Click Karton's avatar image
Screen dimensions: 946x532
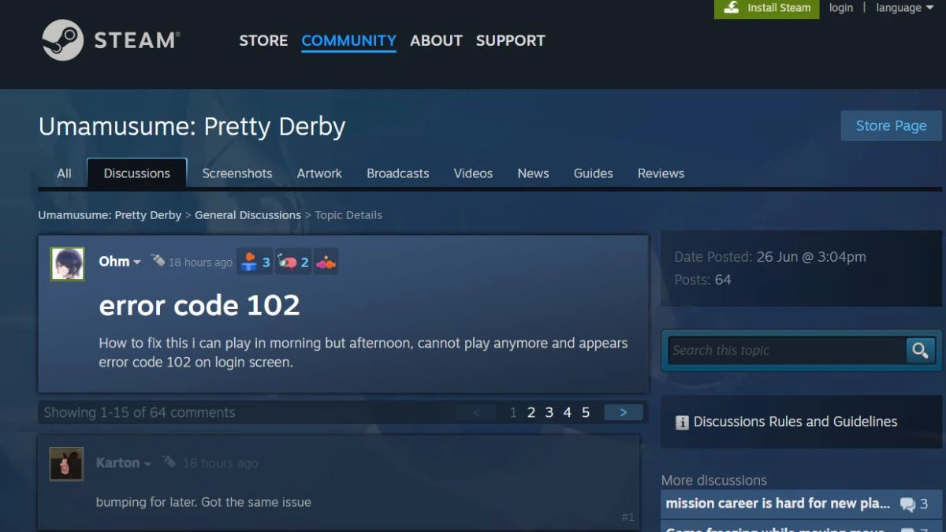(67, 464)
